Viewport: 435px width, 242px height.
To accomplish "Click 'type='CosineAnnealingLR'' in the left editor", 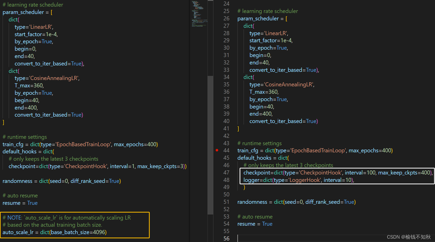I will point(46,78).
